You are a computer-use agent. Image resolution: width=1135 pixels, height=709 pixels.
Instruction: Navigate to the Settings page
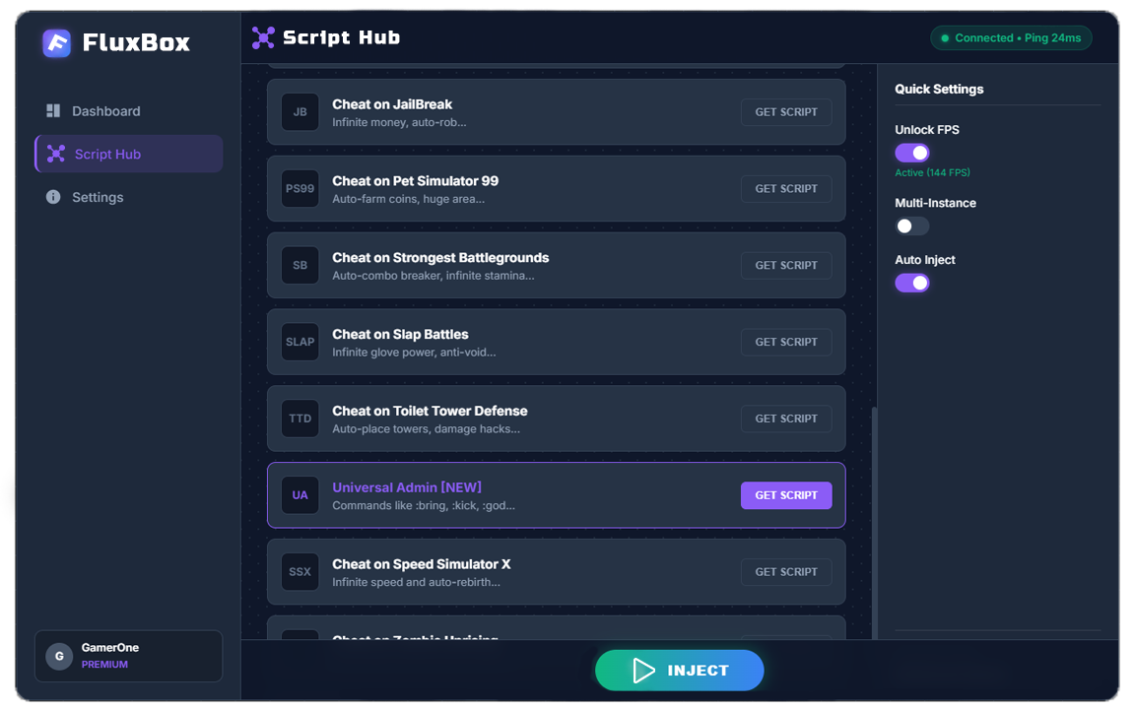(x=98, y=197)
